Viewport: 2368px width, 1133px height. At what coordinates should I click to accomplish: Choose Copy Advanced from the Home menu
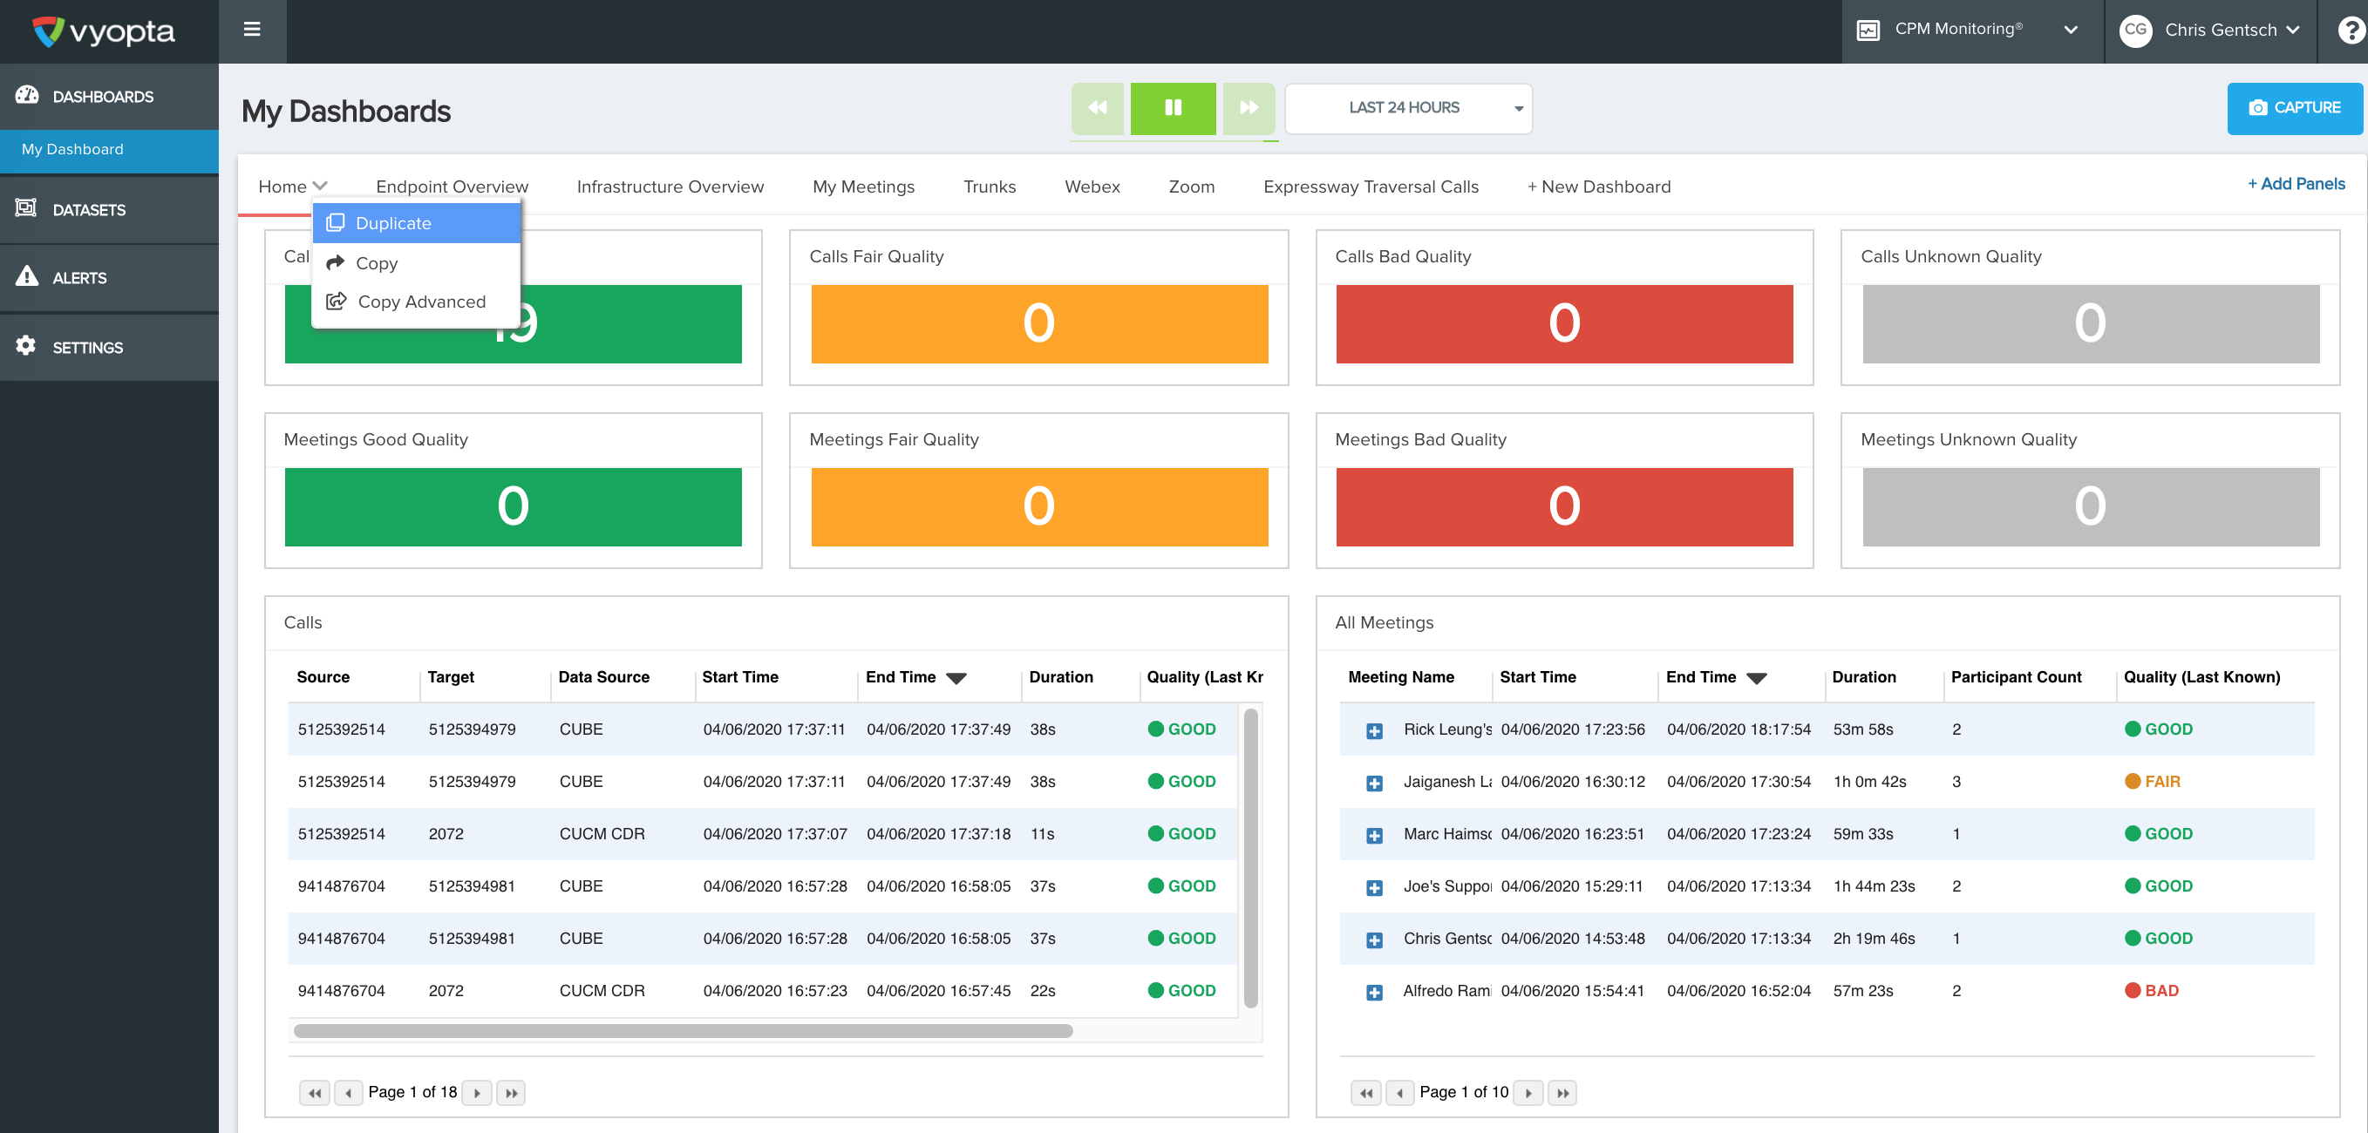pyautogui.click(x=417, y=302)
